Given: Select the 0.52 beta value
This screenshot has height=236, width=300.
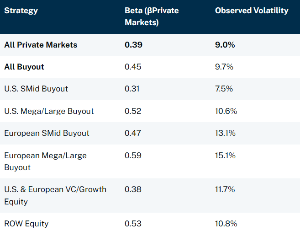Looking at the screenshot, I should click(133, 111).
